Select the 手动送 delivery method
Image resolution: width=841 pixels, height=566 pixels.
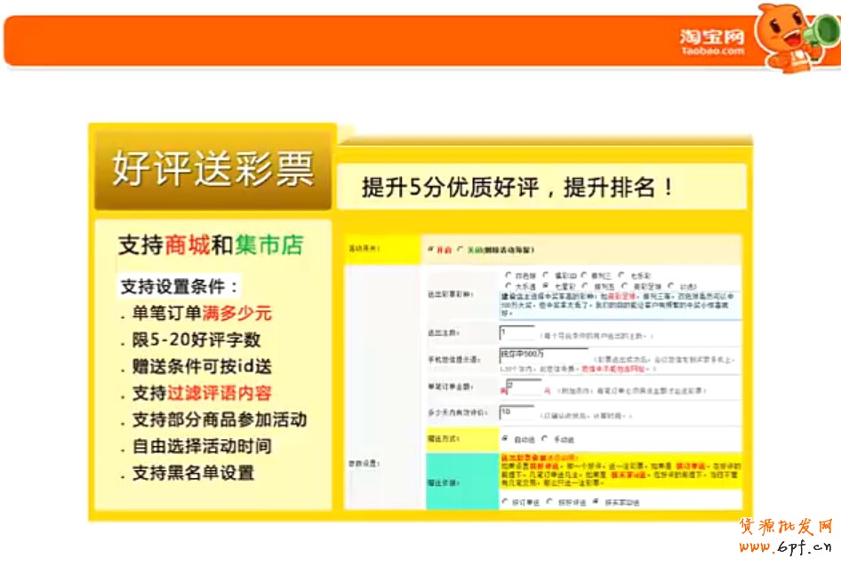545,439
